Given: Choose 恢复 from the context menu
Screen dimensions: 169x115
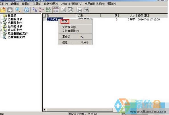Looking at the screenshot, I should click(65, 21).
